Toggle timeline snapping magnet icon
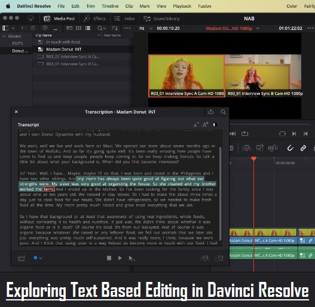 pos(290,148)
